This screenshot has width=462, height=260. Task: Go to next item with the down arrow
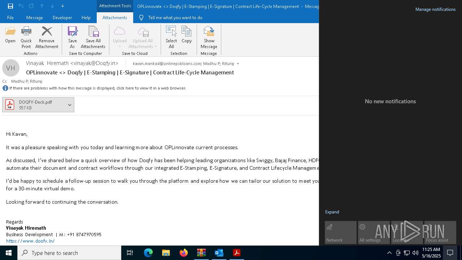tap(52, 6)
